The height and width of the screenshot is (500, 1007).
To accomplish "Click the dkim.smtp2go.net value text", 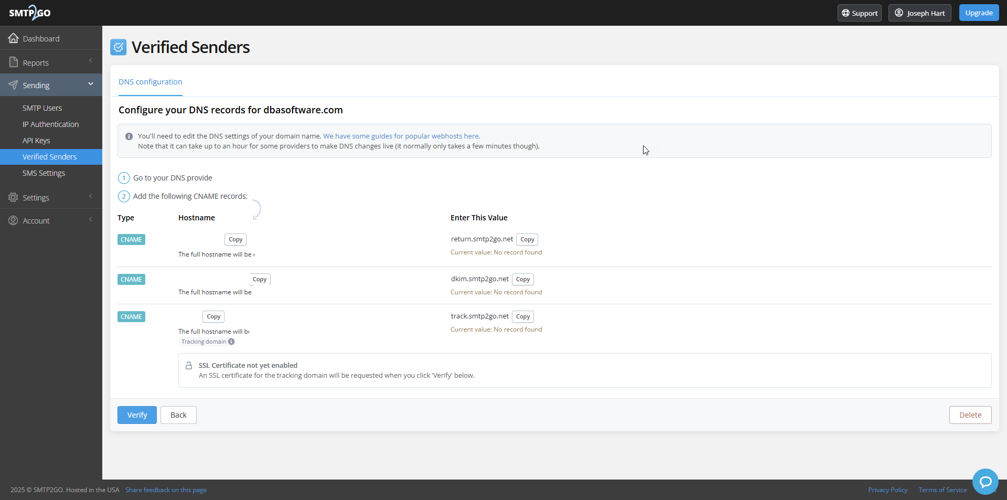I will tap(480, 279).
